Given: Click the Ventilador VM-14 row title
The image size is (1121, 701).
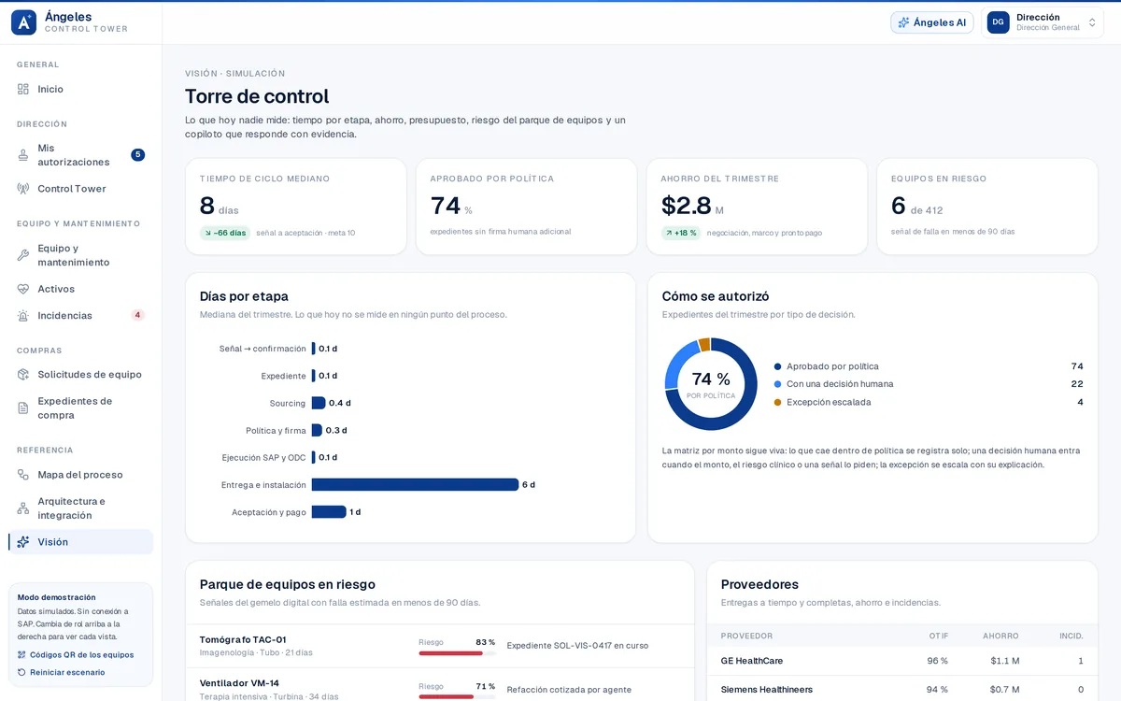Looking at the screenshot, I should pos(239,683).
